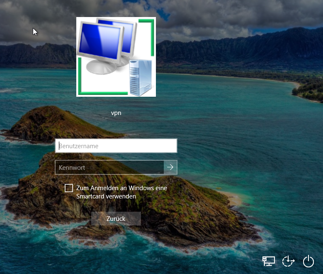Click the 'vpn' account name text

116,113
